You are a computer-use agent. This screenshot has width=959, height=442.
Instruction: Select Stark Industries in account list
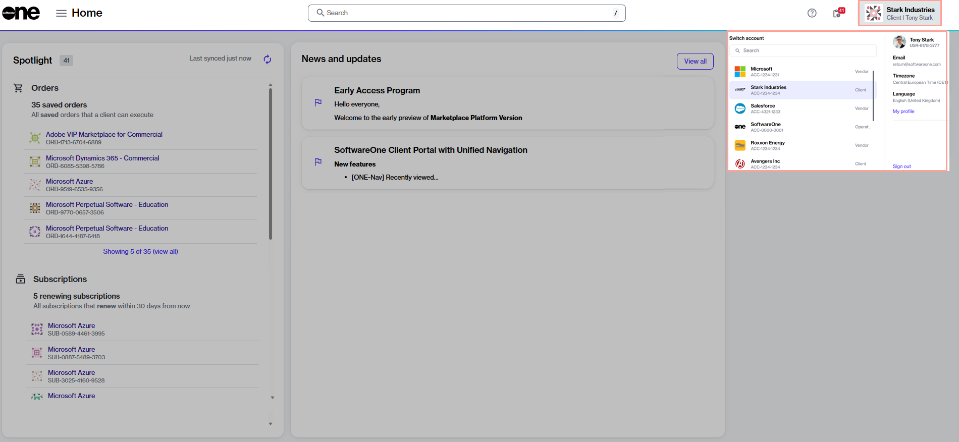point(768,90)
